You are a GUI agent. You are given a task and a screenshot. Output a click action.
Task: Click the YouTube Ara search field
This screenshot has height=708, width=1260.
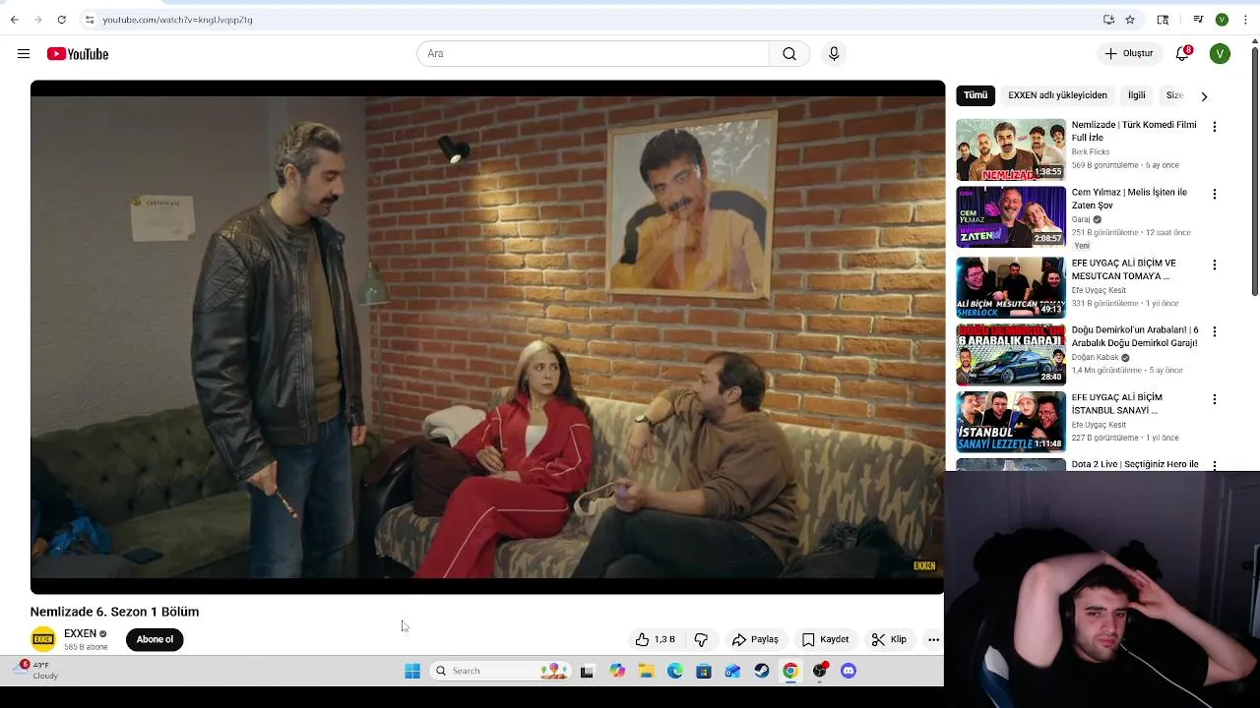pos(593,54)
